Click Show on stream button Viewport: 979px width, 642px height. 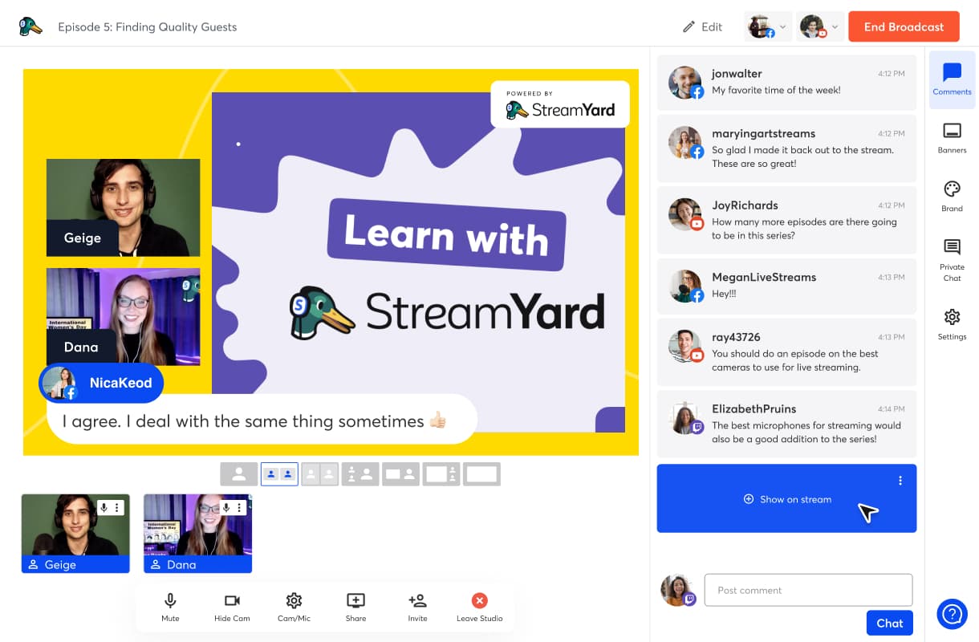[787, 499]
